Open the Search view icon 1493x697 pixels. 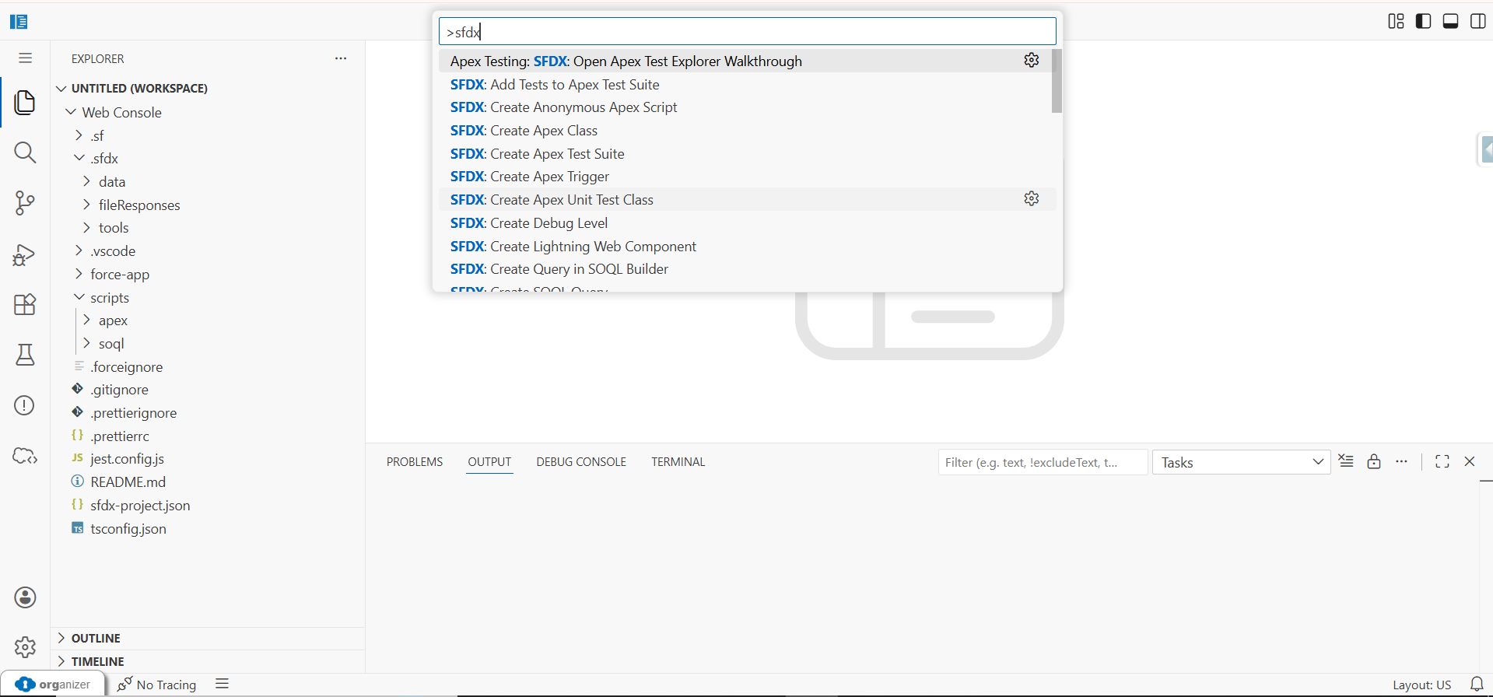click(25, 152)
